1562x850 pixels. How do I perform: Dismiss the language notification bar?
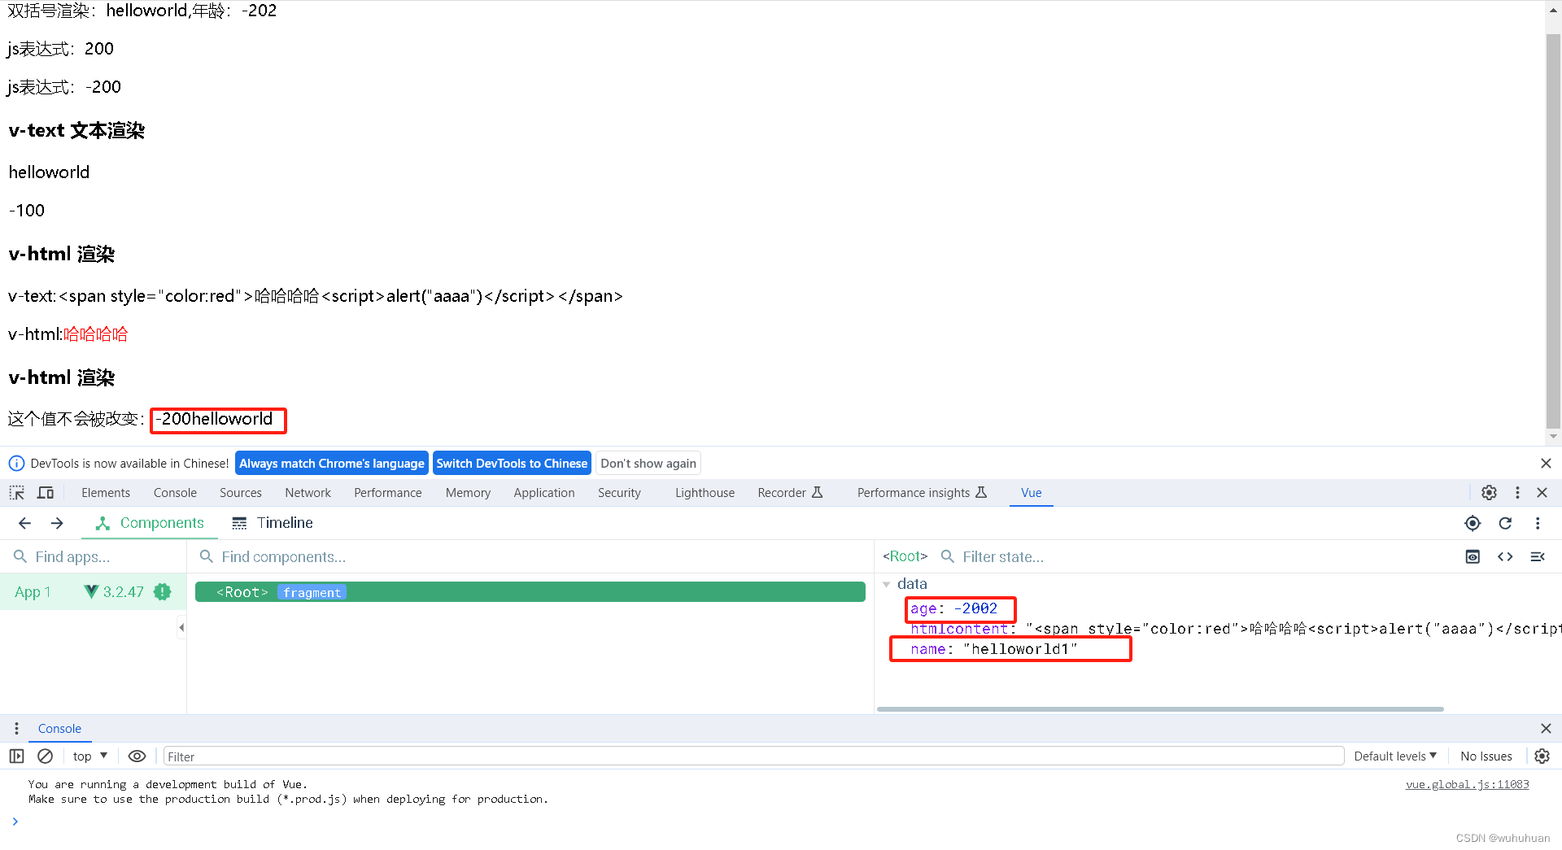click(1546, 463)
